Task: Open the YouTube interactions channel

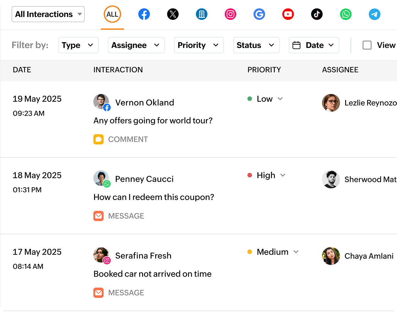Action: (x=288, y=14)
